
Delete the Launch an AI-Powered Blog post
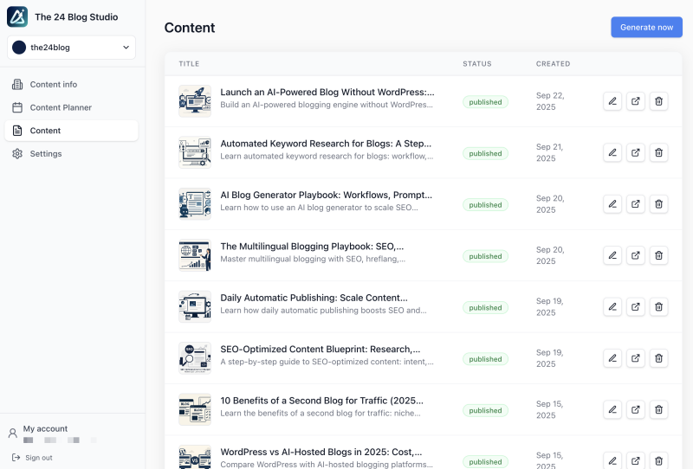[658, 101]
